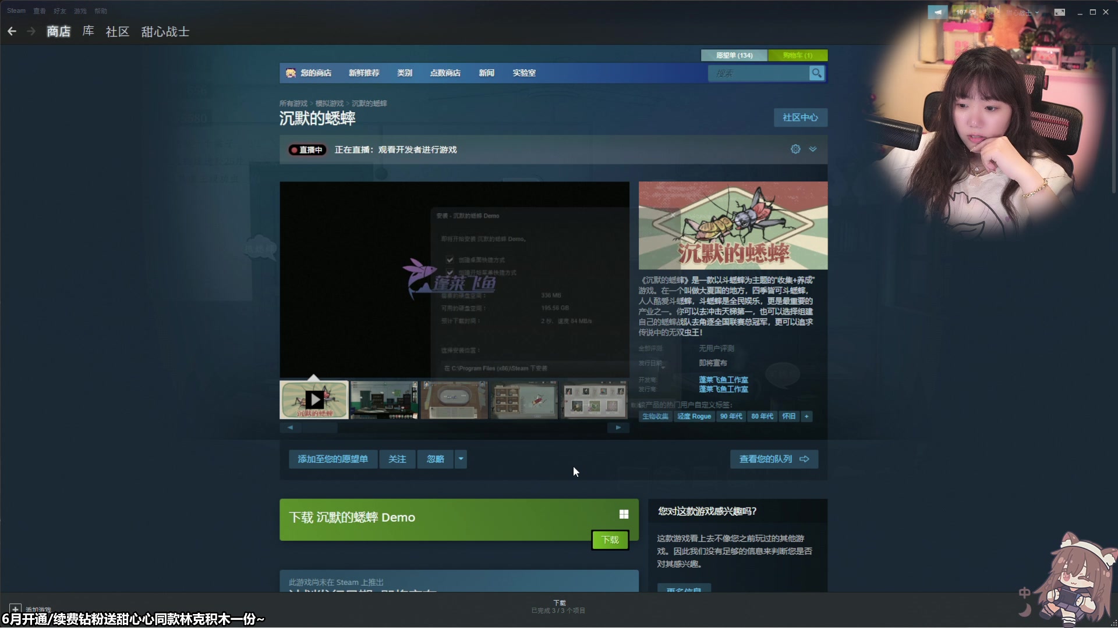This screenshot has height=628, width=1118.
Task: Go back with the left arrow icon
Action: click(12, 31)
